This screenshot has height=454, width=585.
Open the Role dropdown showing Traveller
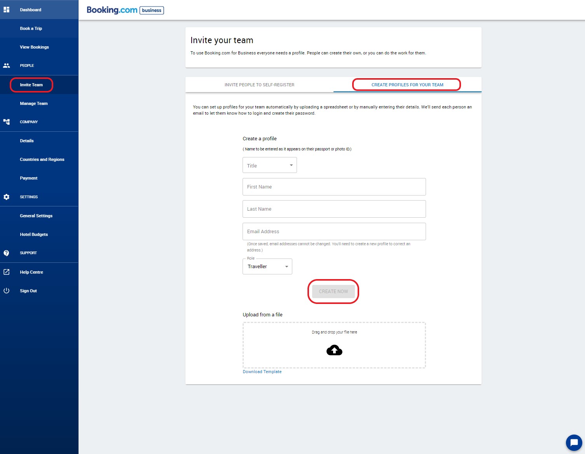(x=267, y=266)
